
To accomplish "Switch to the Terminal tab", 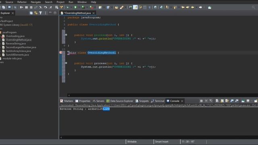I will [x=158, y=101].
